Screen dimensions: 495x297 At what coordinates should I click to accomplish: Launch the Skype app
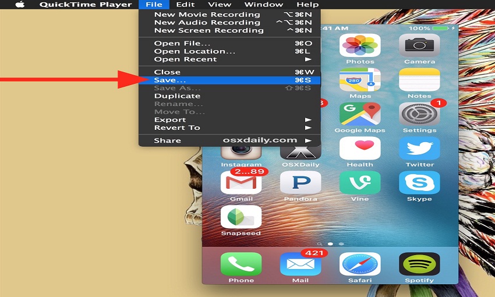point(419,183)
